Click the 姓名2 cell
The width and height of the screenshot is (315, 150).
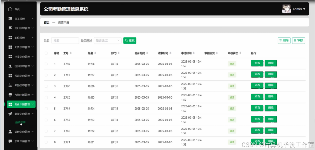[x=91, y=131]
